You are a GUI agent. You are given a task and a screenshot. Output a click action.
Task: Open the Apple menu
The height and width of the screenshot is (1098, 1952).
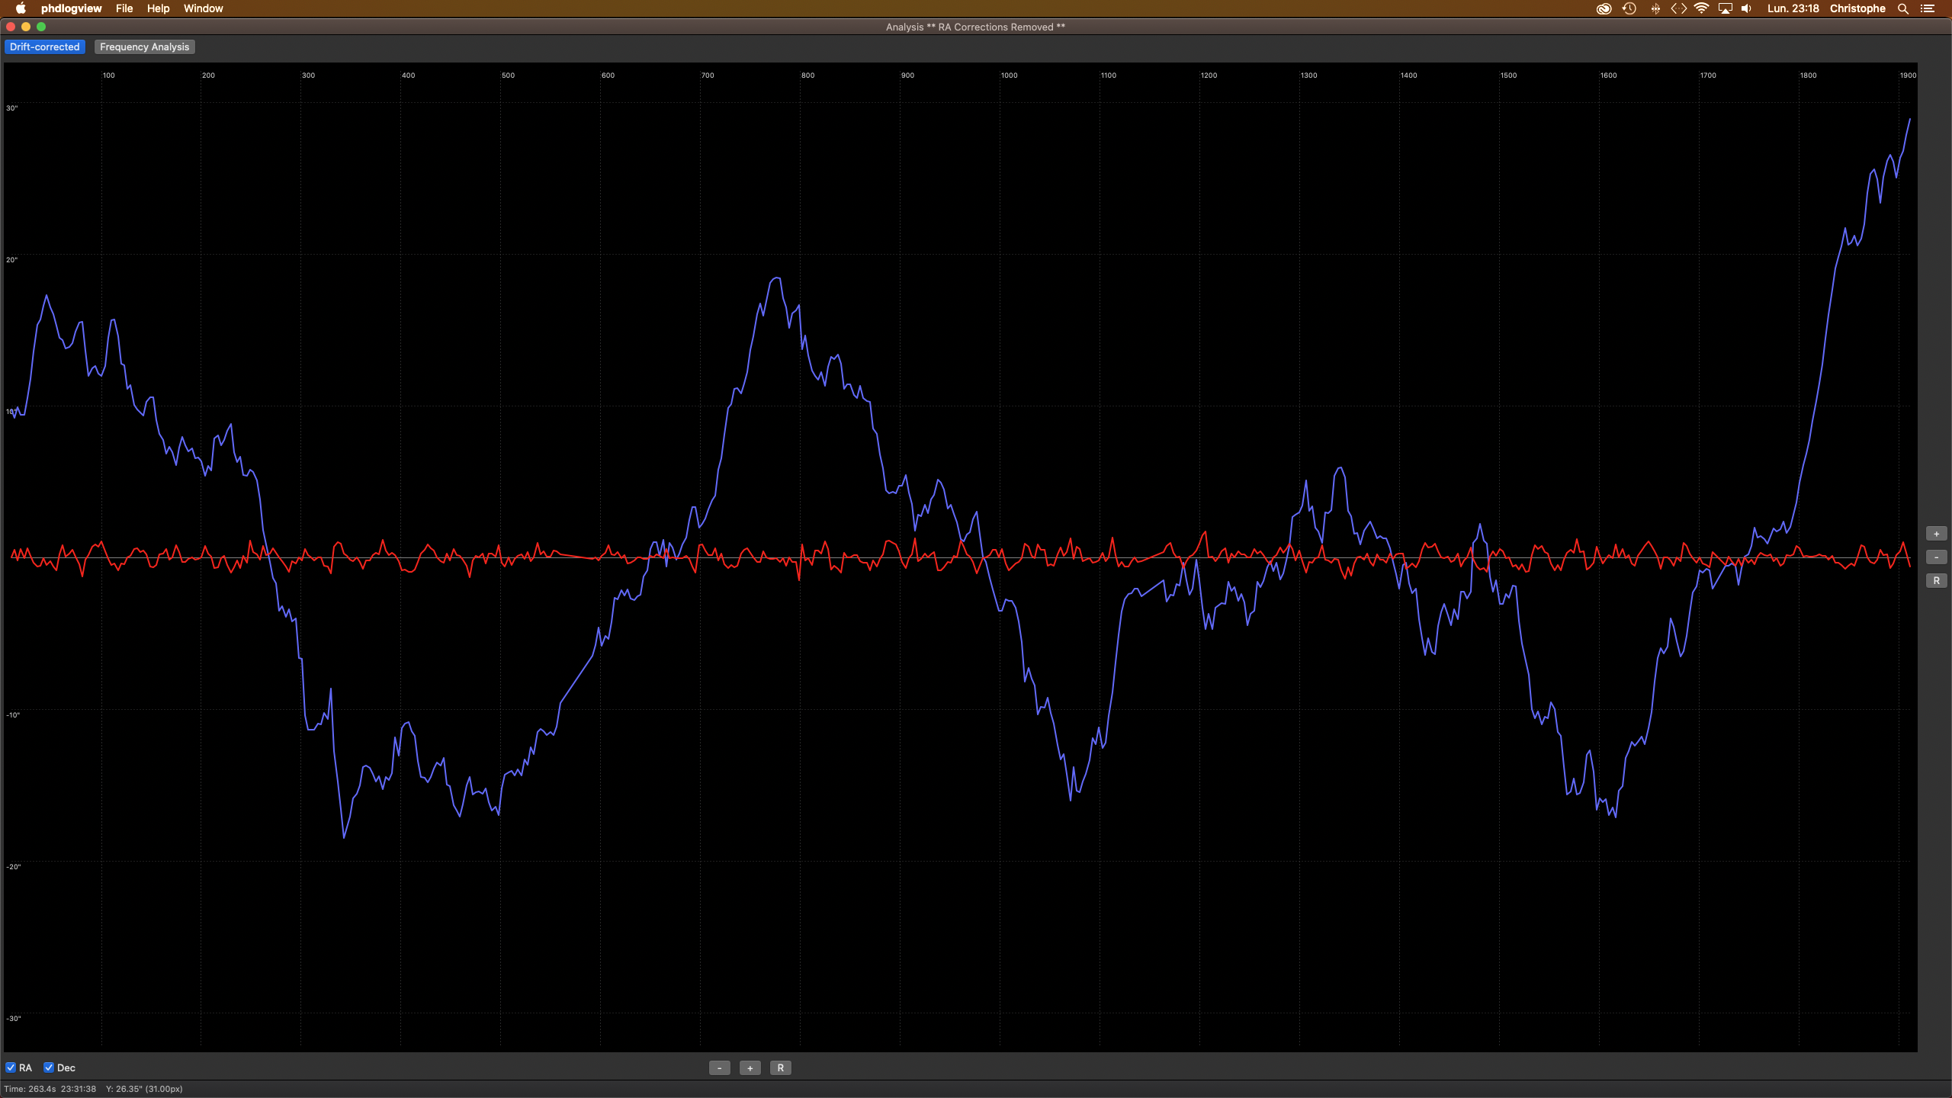21,8
